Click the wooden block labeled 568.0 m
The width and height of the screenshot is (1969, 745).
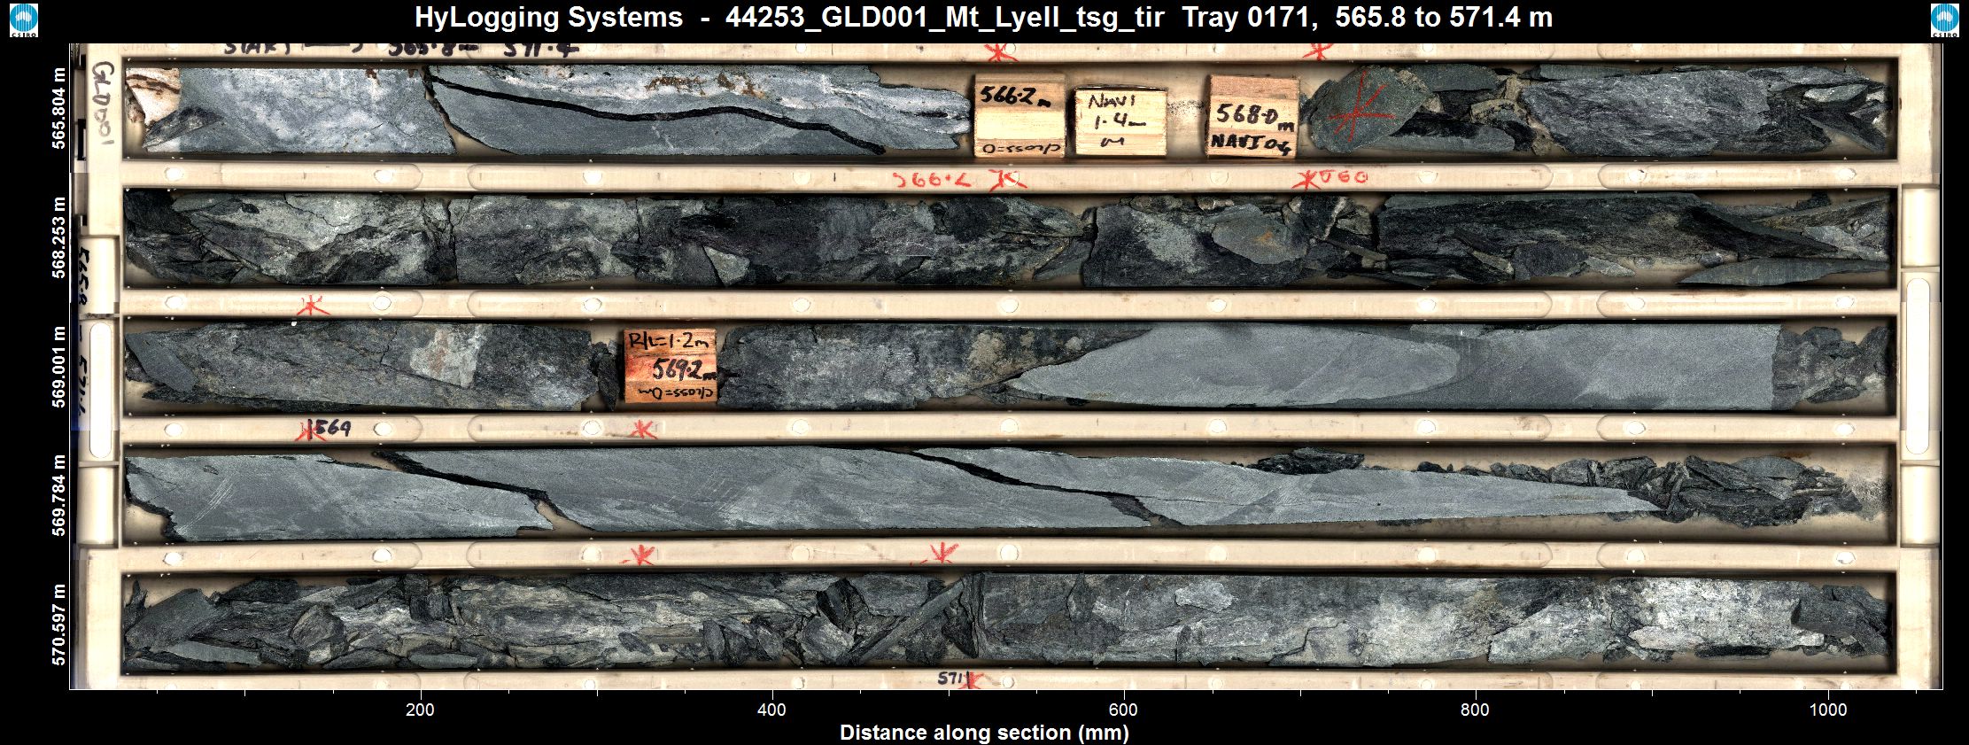click(x=1252, y=117)
